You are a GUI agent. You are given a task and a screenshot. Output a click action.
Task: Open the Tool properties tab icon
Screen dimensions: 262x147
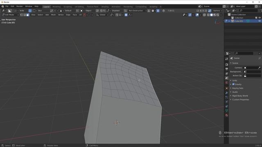coord(226,59)
